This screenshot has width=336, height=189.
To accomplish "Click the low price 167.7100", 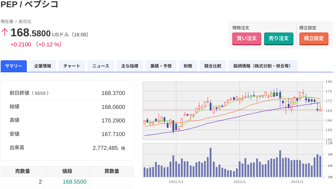I will pyautogui.click(x=113, y=134).
